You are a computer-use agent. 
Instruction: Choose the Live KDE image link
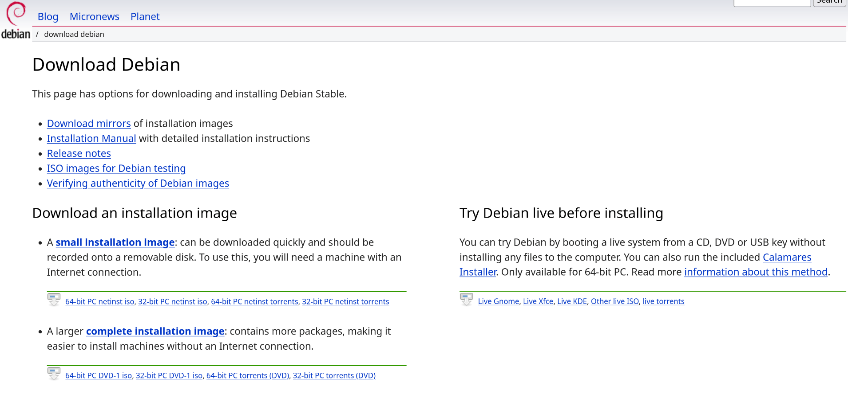tap(572, 302)
